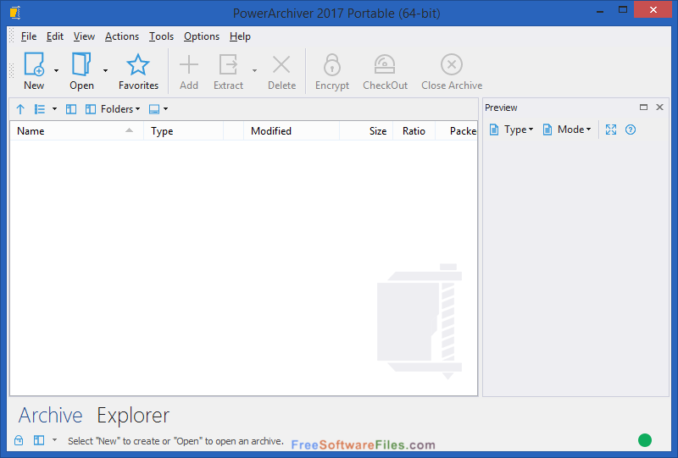
Task: Open the Actions menu
Action: tap(122, 36)
